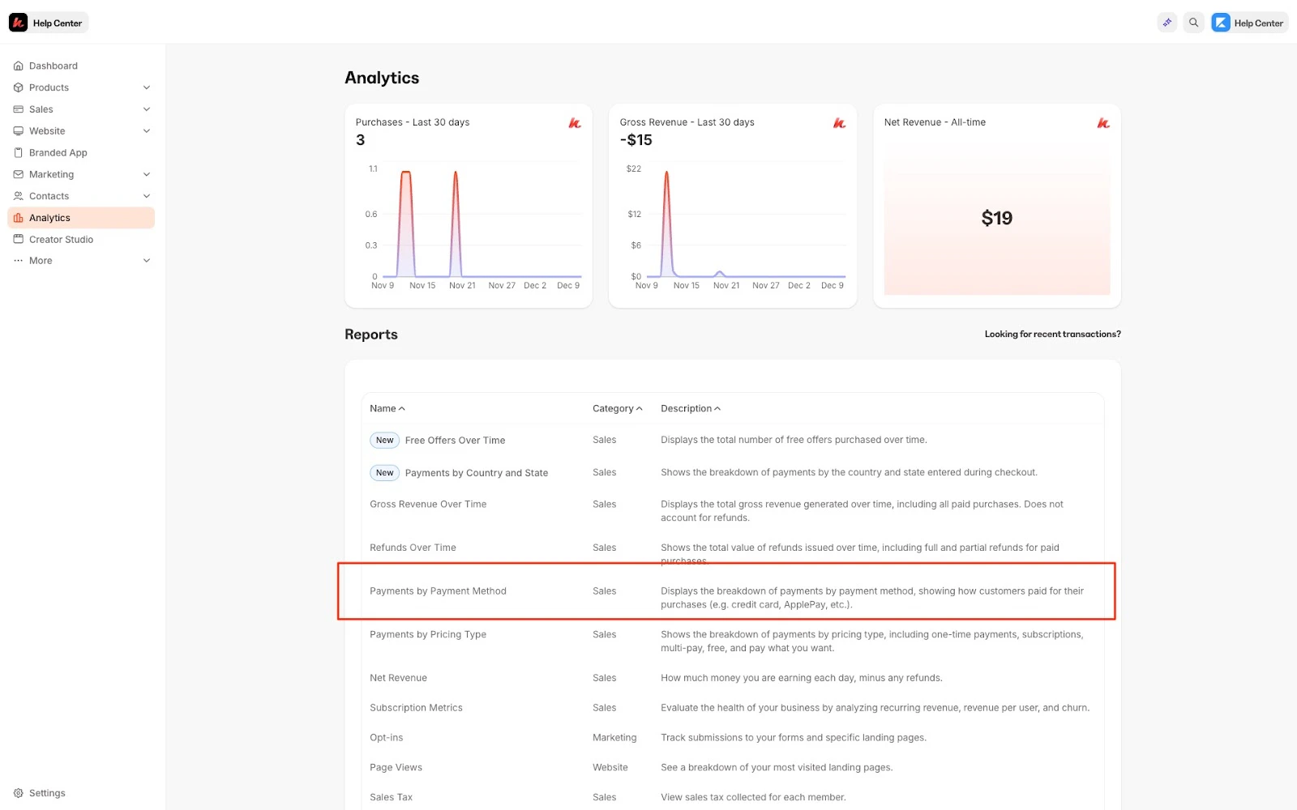Click the Creator Studio icon
The height and width of the screenshot is (810, 1297).
pyautogui.click(x=18, y=240)
